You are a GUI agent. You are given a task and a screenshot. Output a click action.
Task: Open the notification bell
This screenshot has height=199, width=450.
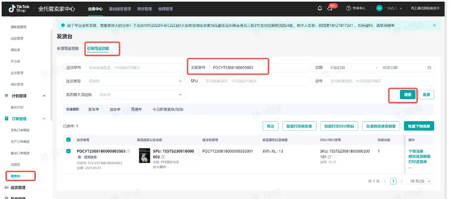point(320,9)
